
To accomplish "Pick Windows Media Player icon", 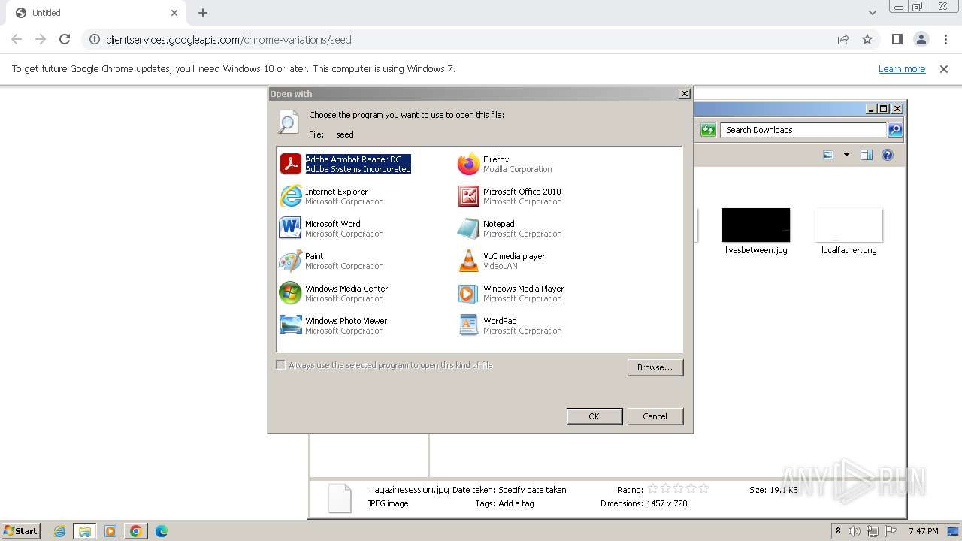I will click(x=468, y=293).
